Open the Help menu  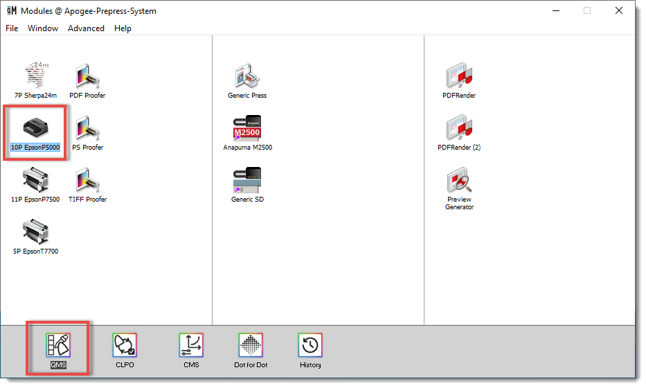pyautogui.click(x=123, y=28)
